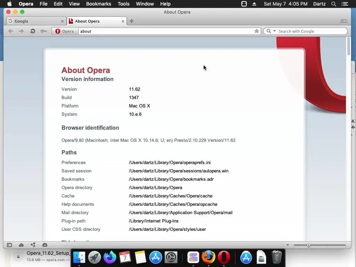This screenshot has width=356, height=267.
Task: Click the /Library/Internet Plug-Ins path
Action: coord(154,221)
